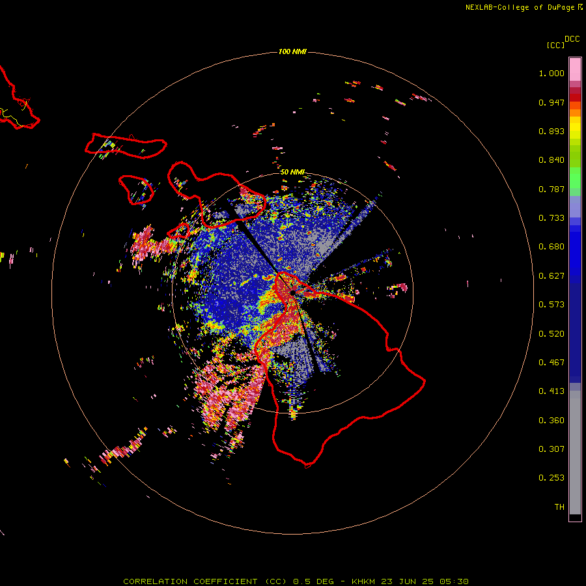Screen dimensions: 586x586
Task: Select the Correlation Coefficient KHKM caption text
Action: pos(296,581)
